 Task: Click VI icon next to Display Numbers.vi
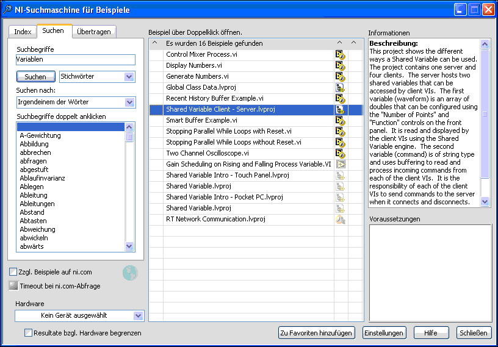tap(340, 66)
